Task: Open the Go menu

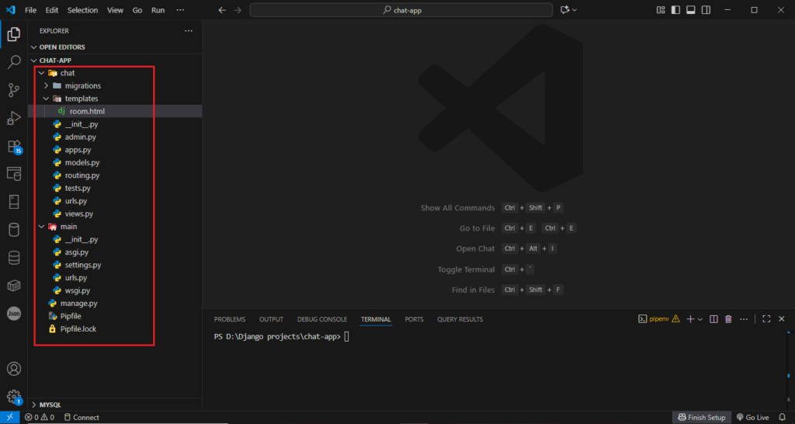Action: point(137,10)
